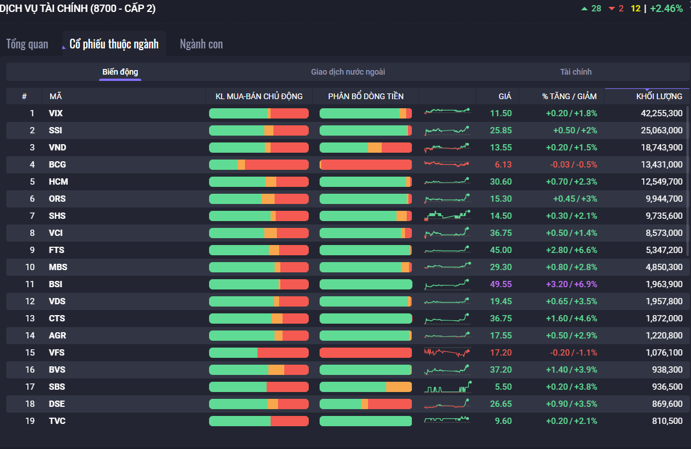Click the DSE sparkline mini chart
Image resolution: width=691 pixels, height=449 pixels.
[447, 404]
